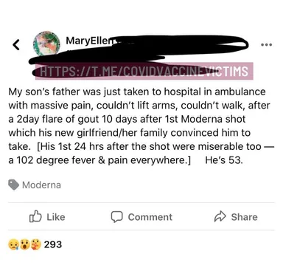Click the MaryEllen author name
The height and width of the screenshot is (274, 283).
point(88,41)
